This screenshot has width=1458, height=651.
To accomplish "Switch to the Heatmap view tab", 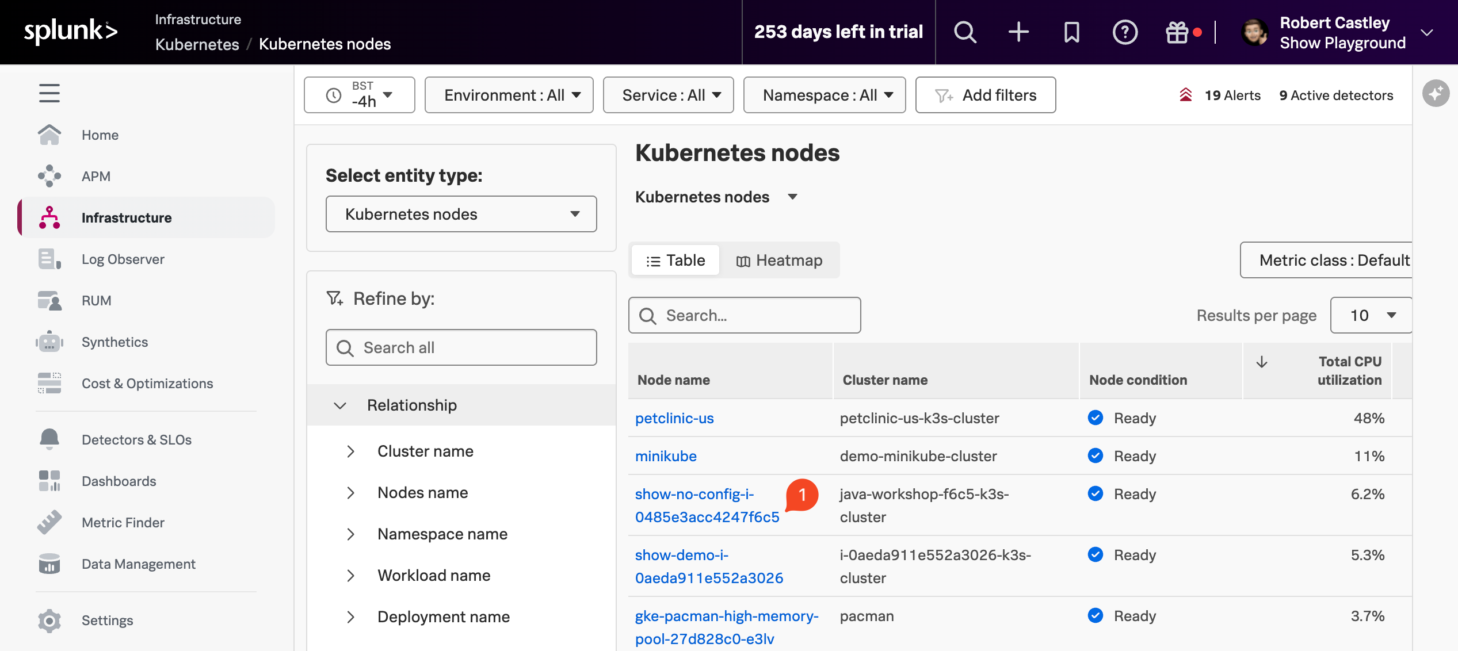I will (x=779, y=260).
